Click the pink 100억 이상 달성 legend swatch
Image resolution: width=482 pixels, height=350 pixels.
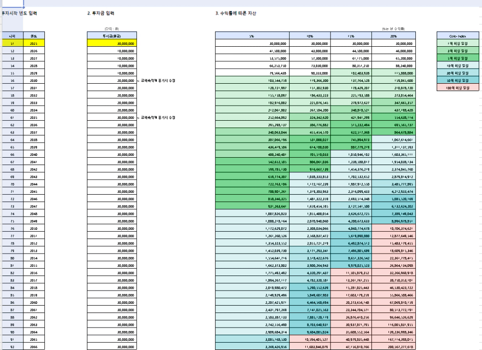click(459, 87)
